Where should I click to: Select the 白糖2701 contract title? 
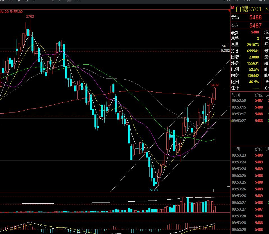click(x=248, y=9)
